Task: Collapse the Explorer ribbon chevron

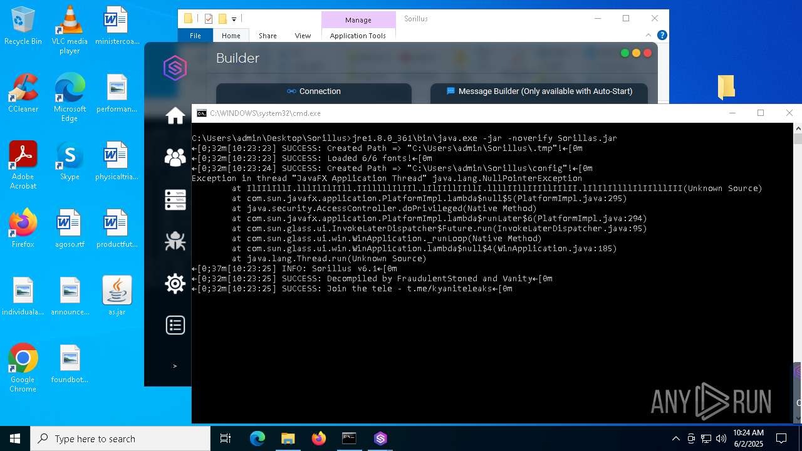Action: coord(648,35)
